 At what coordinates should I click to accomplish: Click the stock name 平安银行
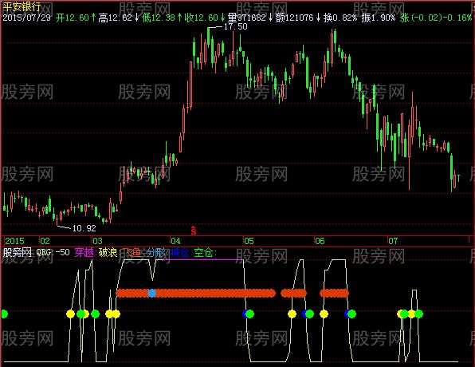22,6
